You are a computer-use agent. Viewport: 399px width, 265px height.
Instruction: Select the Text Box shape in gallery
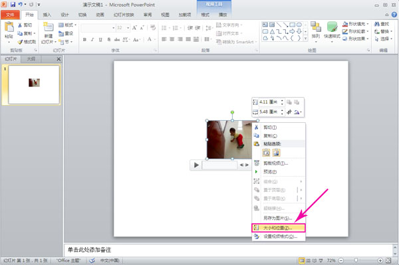tap(265, 25)
